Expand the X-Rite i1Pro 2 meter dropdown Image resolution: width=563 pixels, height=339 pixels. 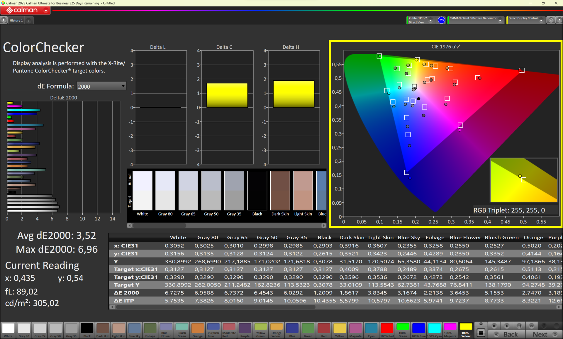coord(430,20)
